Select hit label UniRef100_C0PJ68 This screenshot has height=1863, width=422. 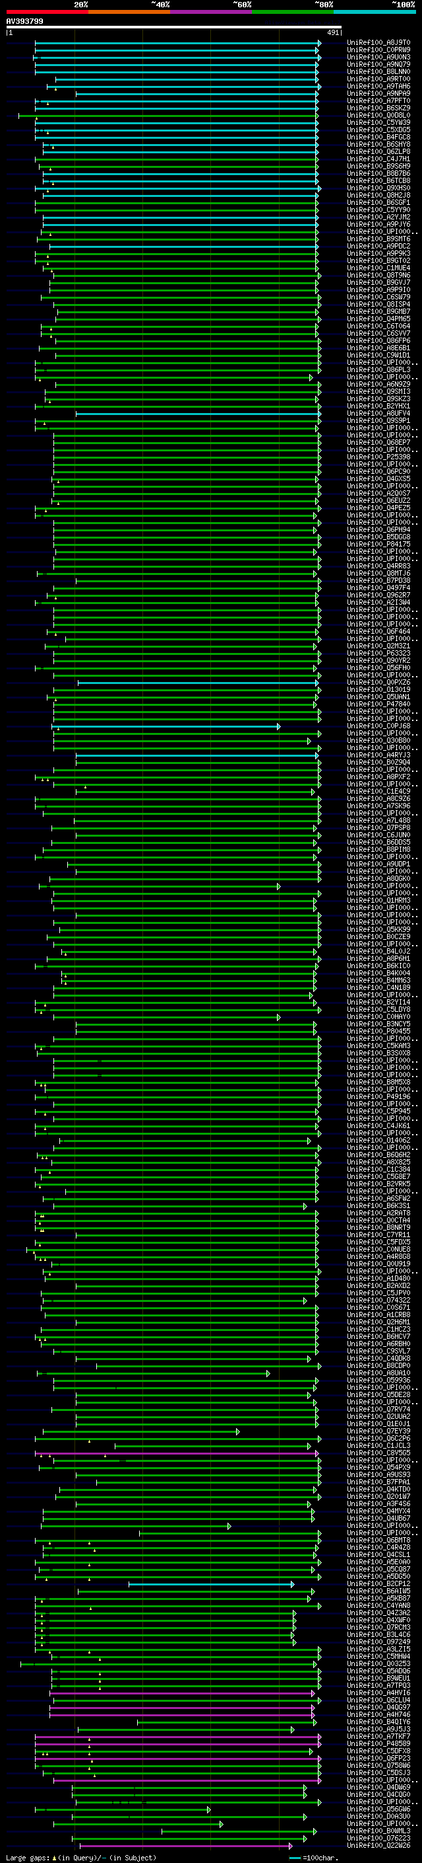(378, 726)
